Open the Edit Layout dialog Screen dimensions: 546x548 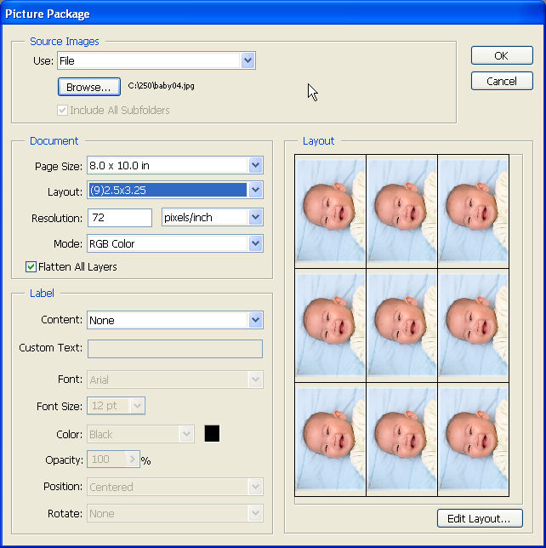click(479, 518)
